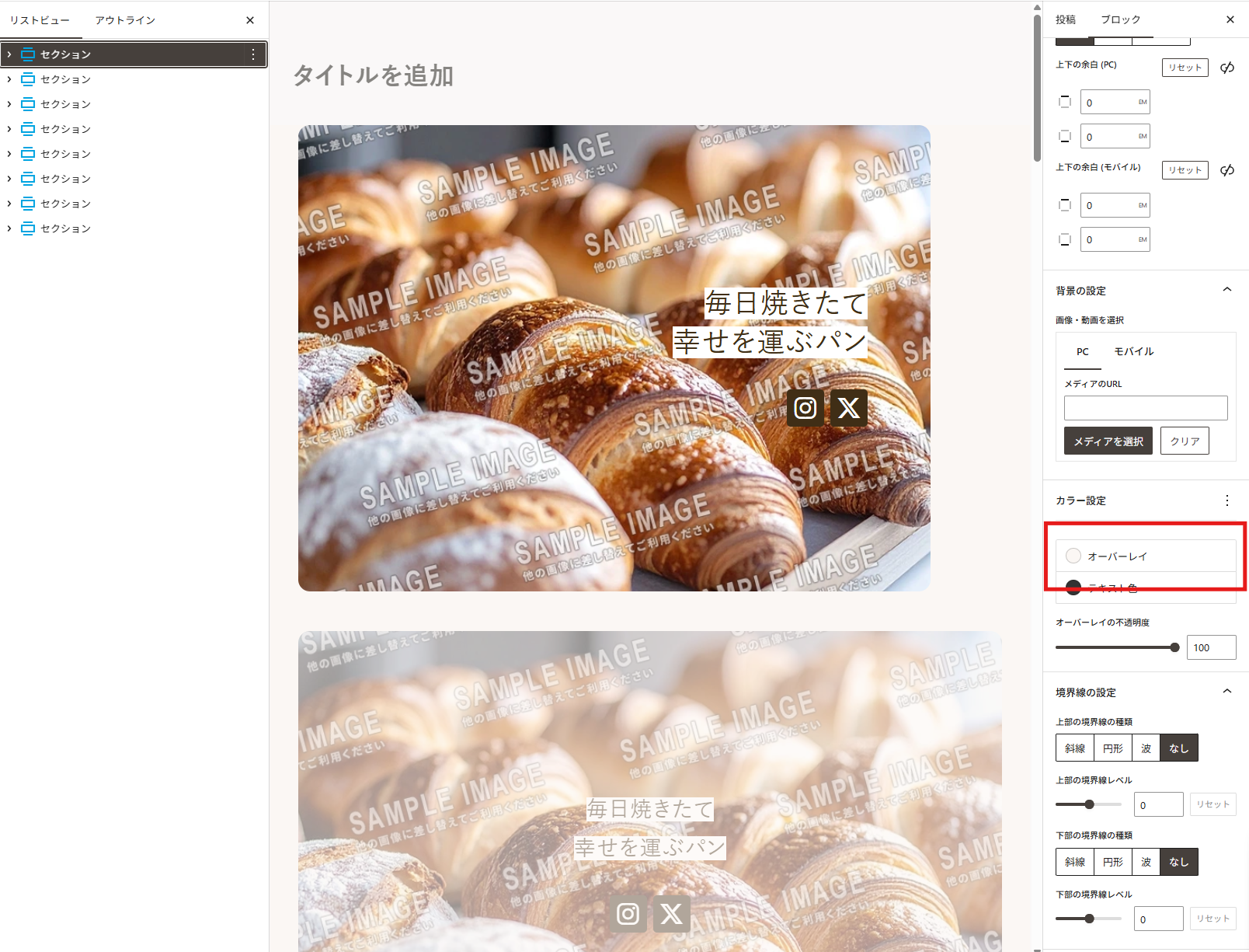This screenshot has height=952, width=1249.
Task: Unlink the 上下の余白 (モバイル) values
Action: point(1227,170)
